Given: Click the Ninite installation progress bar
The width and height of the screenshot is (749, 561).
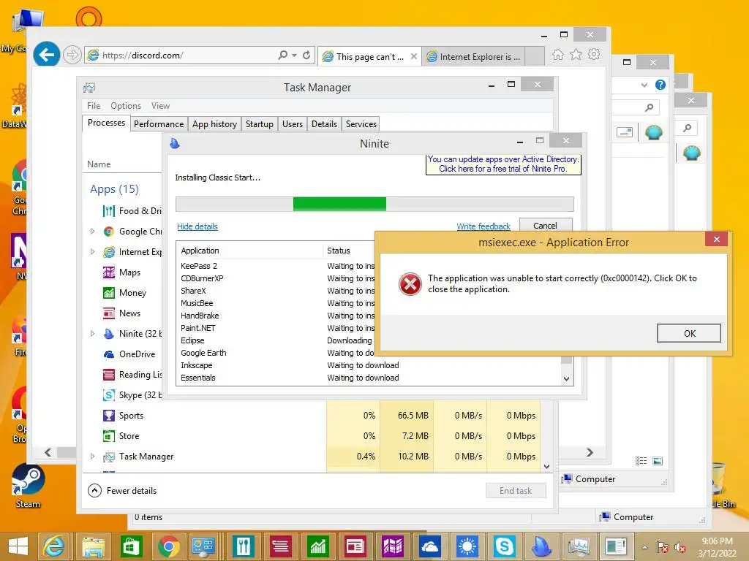Looking at the screenshot, I should (374, 205).
